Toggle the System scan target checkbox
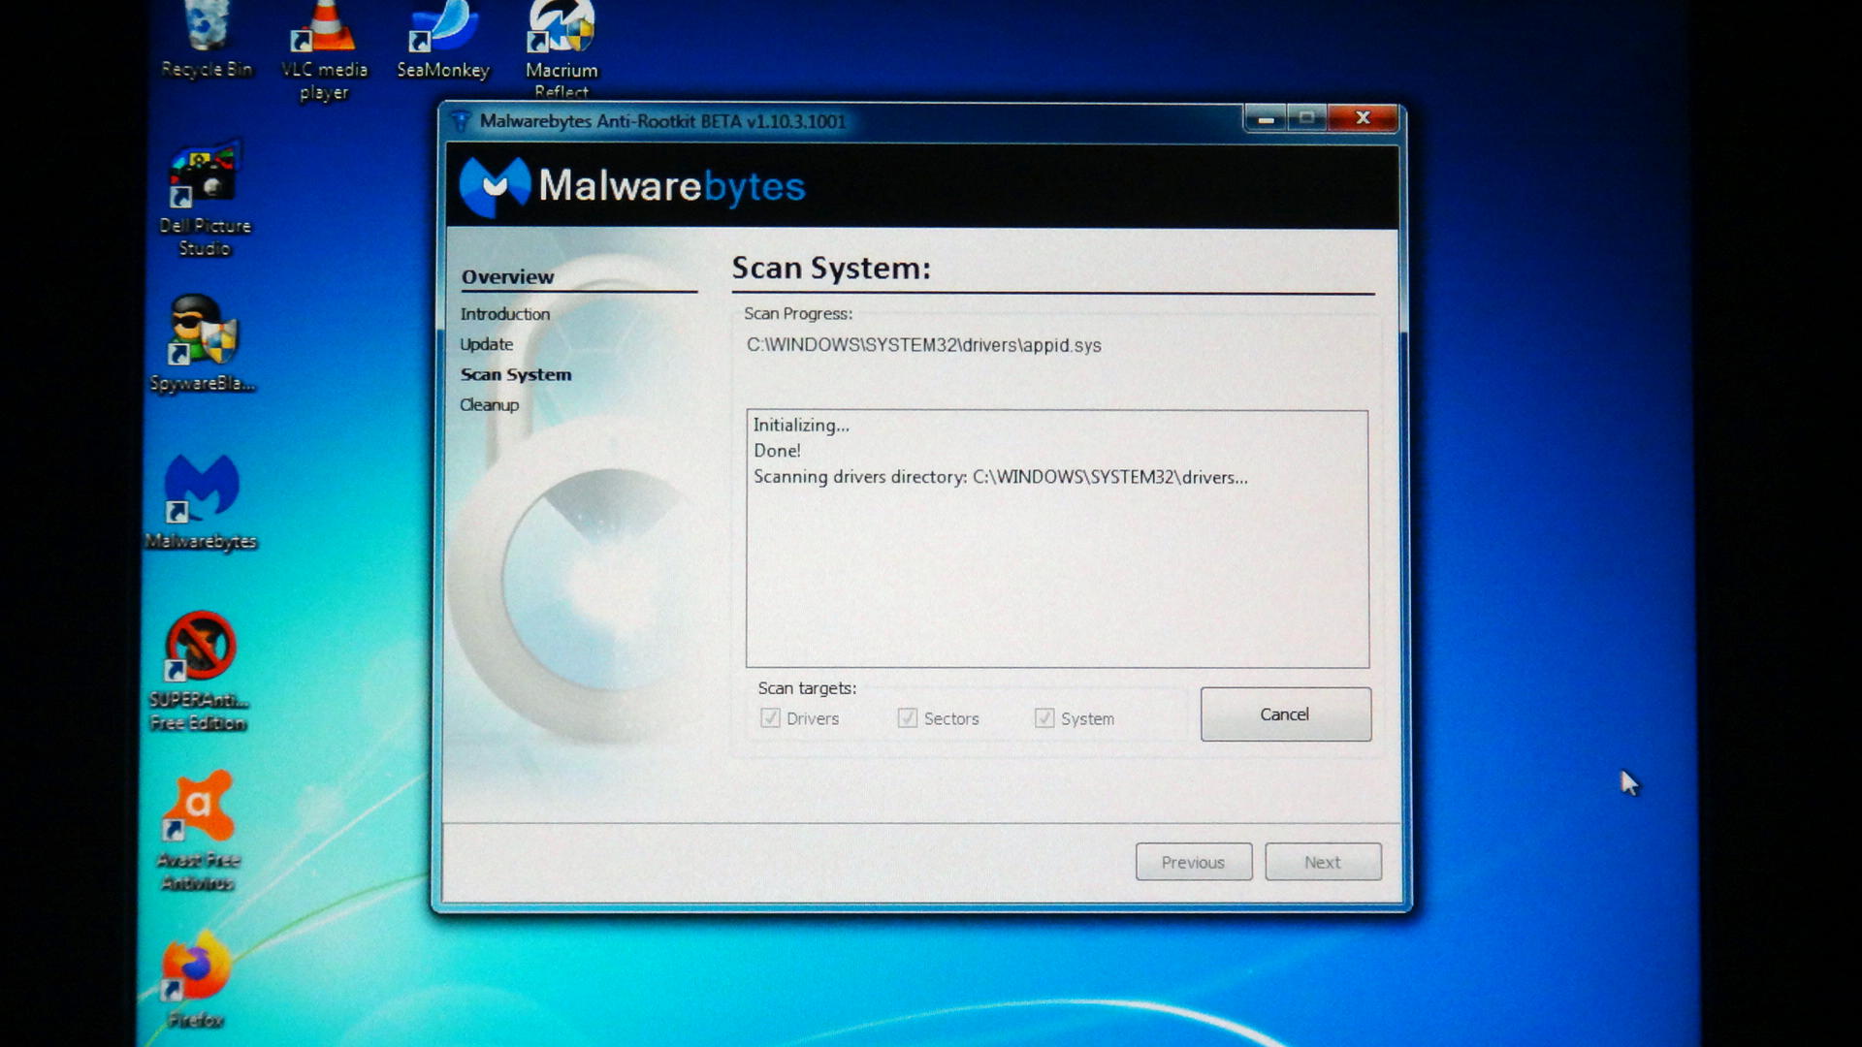1862x1047 pixels. (1043, 718)
